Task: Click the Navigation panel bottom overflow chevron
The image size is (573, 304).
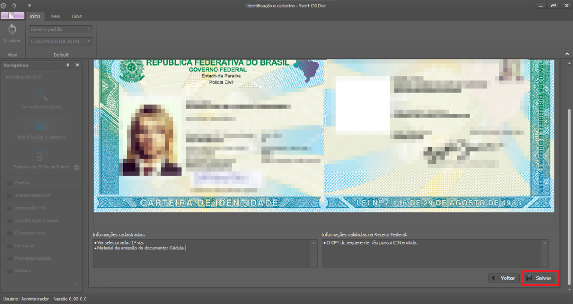Action: (x=75, y=285)
